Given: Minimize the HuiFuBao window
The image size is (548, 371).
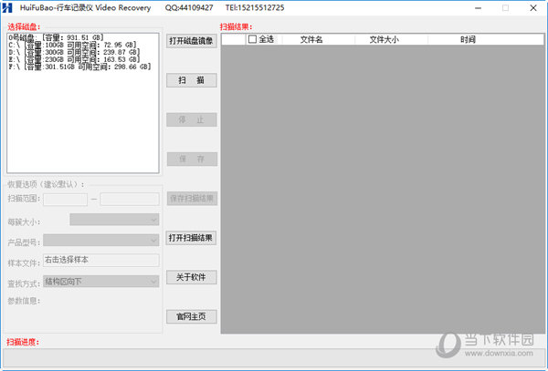Looking at the screenshot, I should click(478, 7).
